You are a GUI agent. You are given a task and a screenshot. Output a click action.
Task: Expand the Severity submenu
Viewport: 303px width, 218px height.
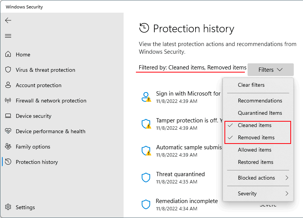pos(258,193)
